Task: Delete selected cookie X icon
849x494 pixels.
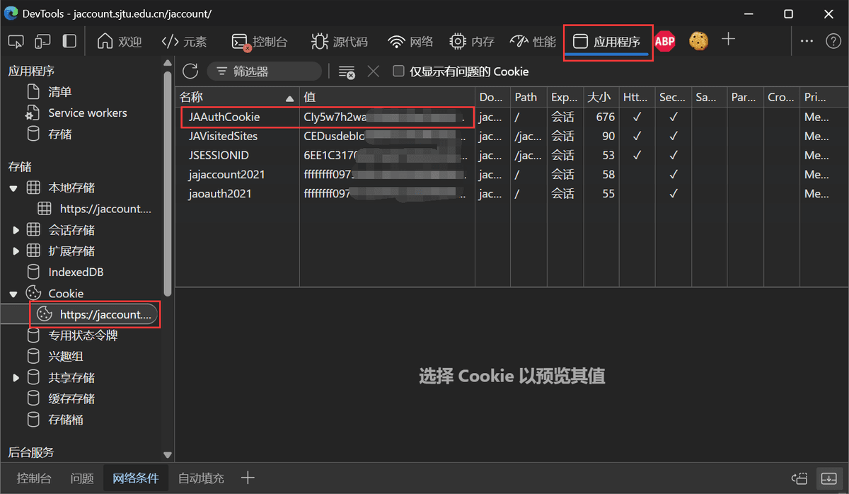Action: [x=374, y=71]
